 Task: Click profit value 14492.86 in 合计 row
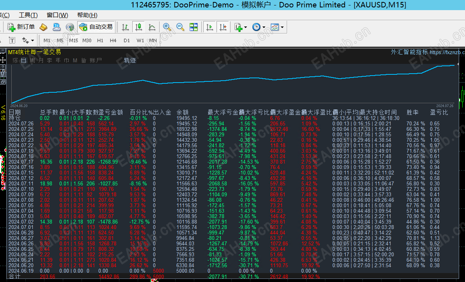pos(109,277)
